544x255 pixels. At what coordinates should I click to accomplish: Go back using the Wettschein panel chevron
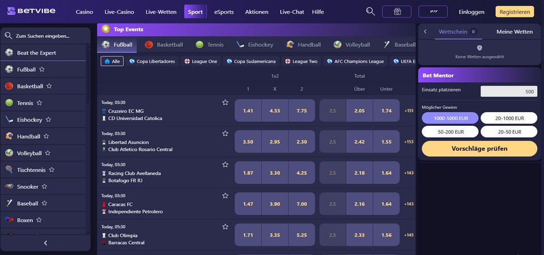(425, 32)
